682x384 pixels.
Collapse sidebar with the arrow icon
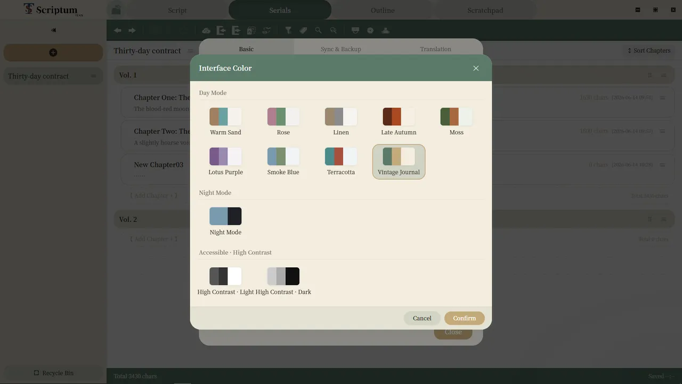coord(53,30)
